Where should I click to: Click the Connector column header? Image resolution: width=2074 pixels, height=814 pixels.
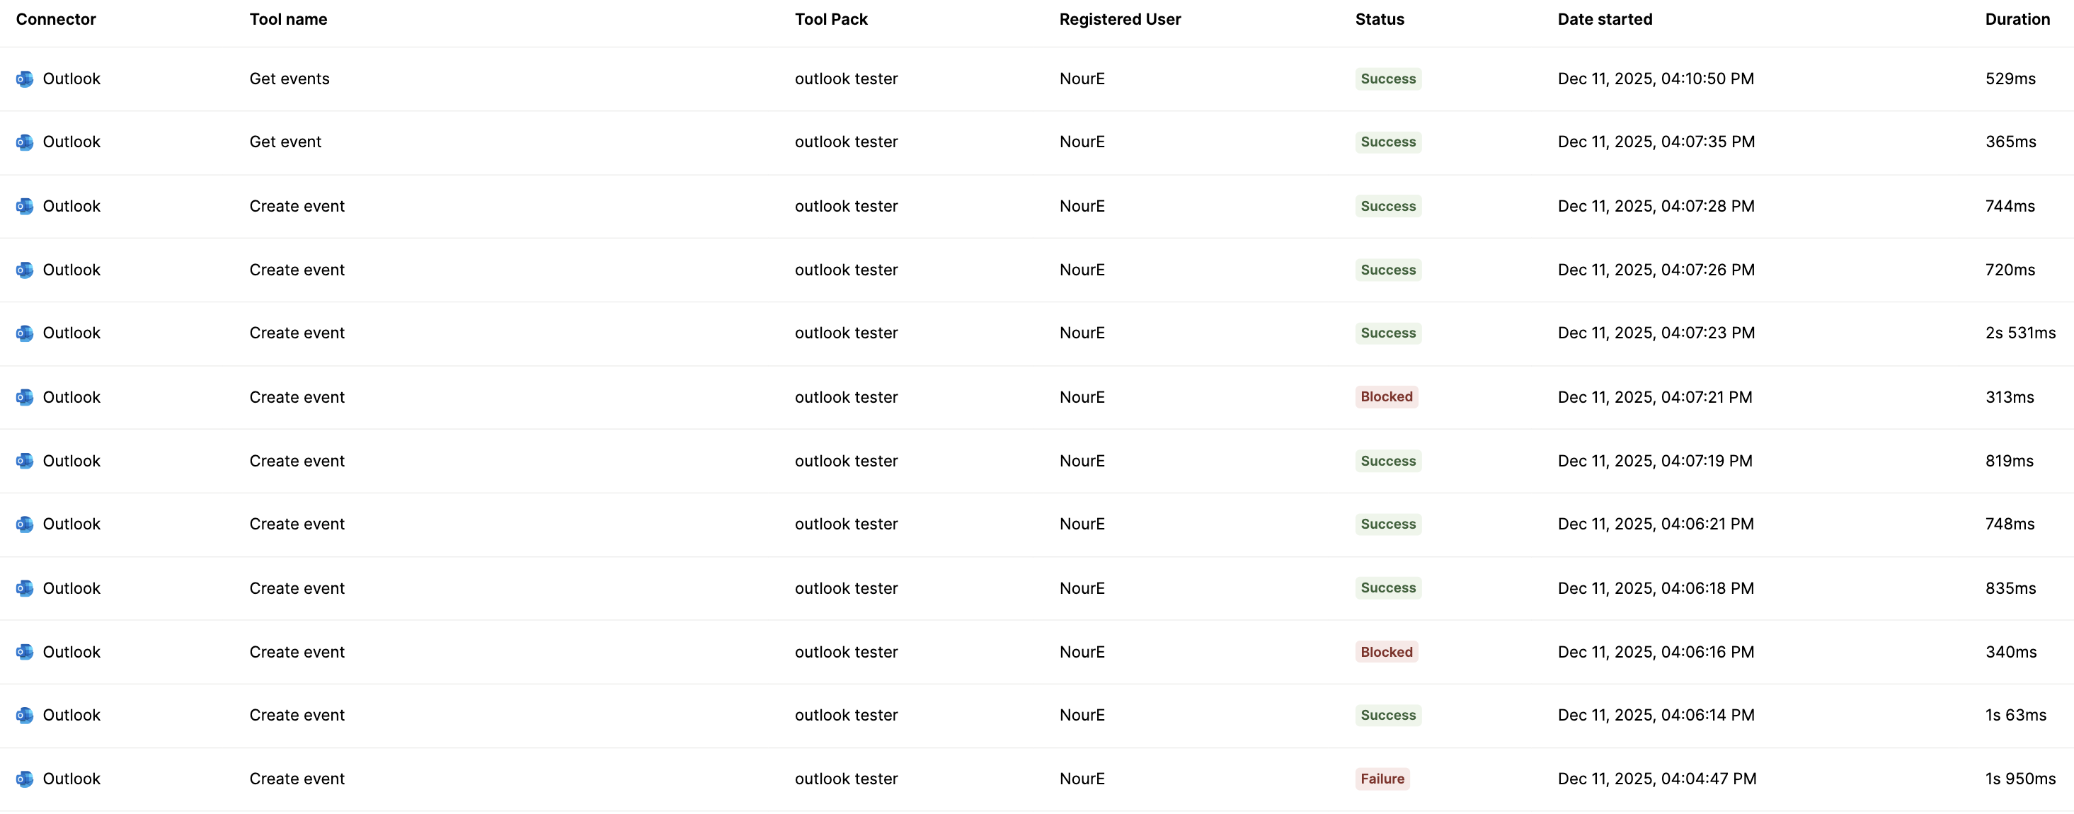click(55, 18)
